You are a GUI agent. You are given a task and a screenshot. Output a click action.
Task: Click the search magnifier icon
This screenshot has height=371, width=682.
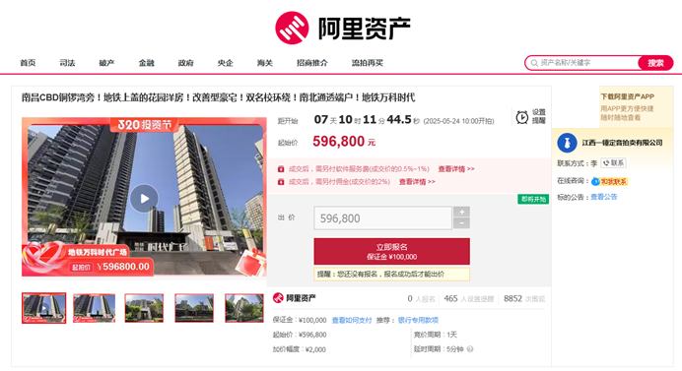point(534,63)
